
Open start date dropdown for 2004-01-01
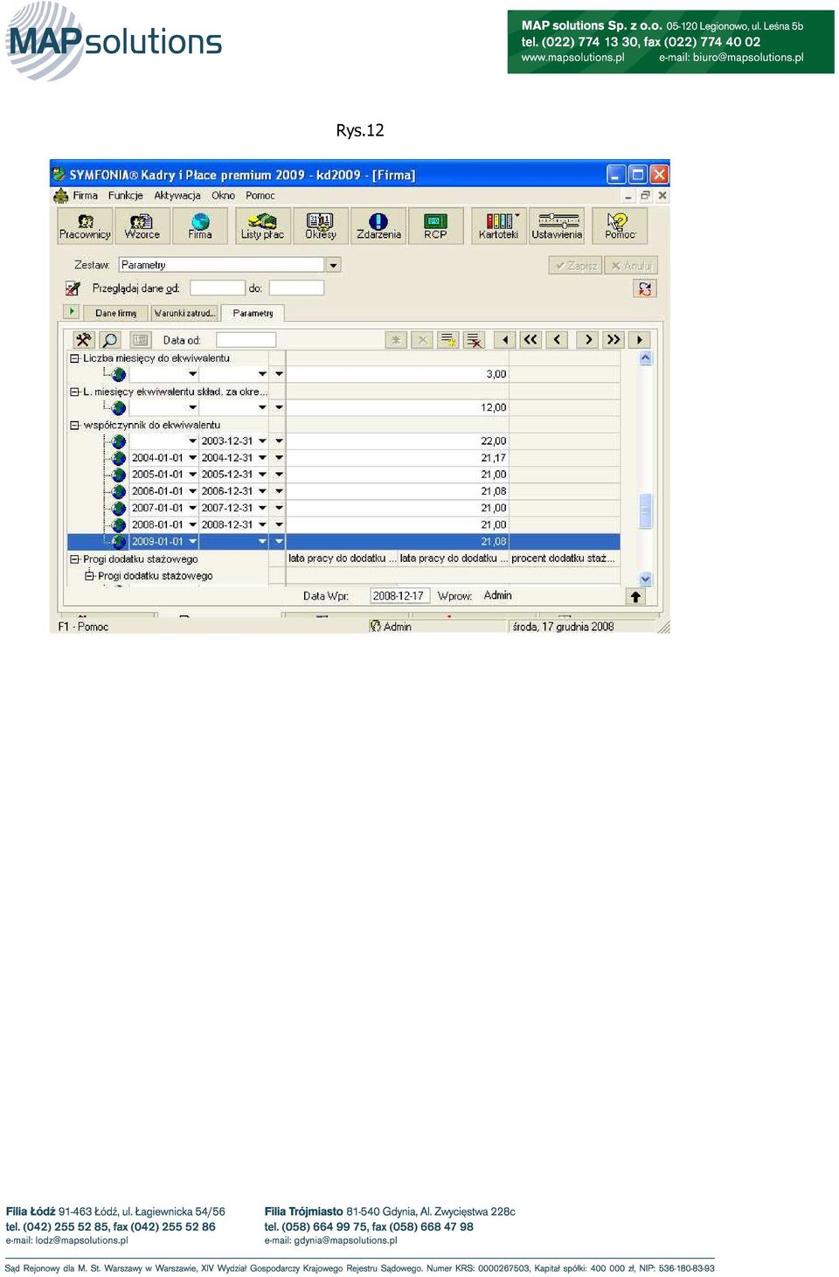point(192,458)
